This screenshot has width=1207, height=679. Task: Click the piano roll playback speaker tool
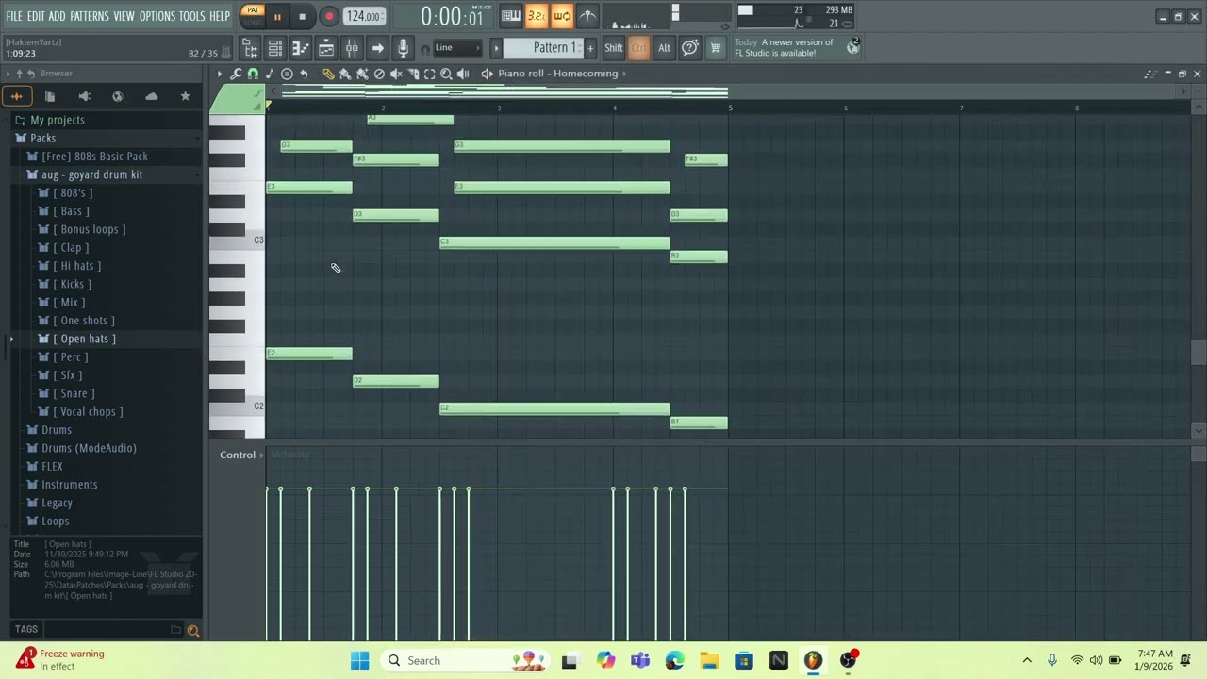tap(463, 74)
